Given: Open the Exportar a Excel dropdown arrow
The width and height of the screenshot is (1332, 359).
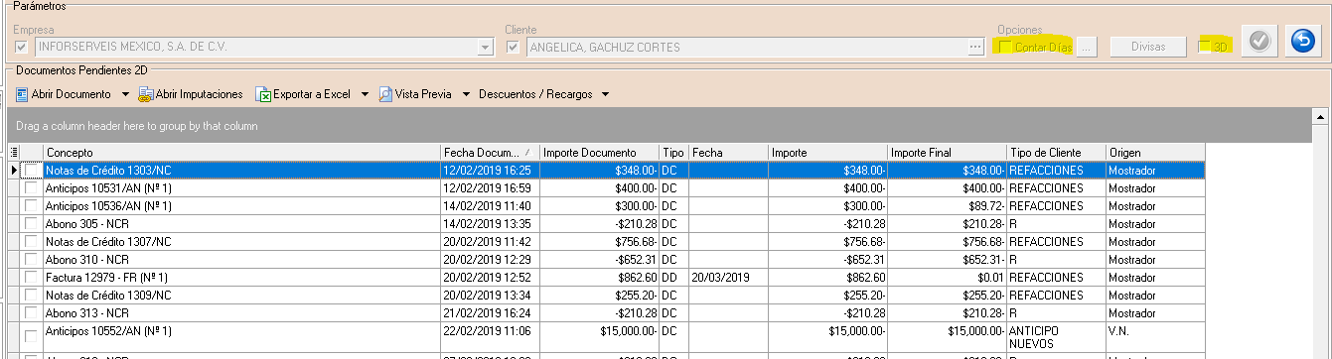Looking at the screenshot, I should (366, 95).
